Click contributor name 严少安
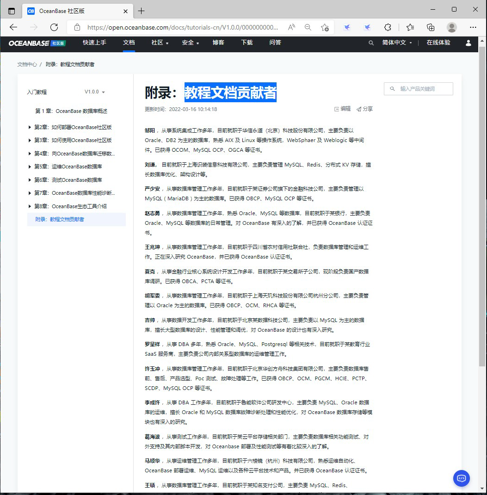The width and height of the screenshot is (487, 495). pyautogui.click(x=153, y=189)
